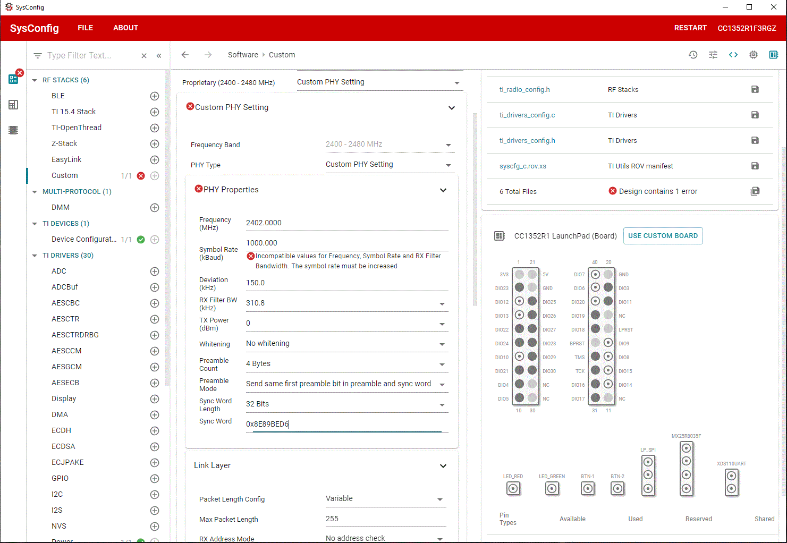Open the Preamble Count dropdown
787x543 pixels.
pyautogui.click(x=347, y=364)
